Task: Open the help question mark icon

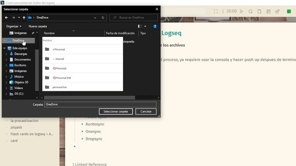Action: coord(155,26)
